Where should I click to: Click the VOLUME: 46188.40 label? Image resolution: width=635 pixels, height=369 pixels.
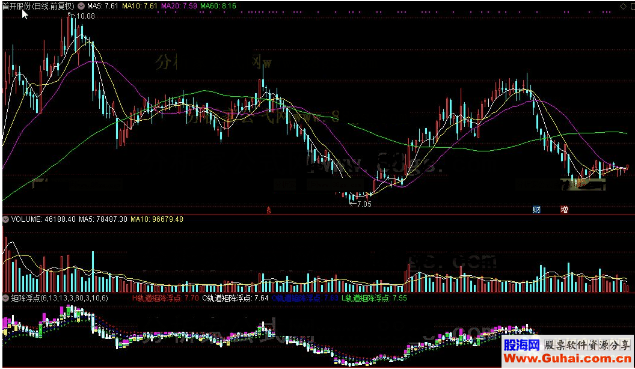pyautogui.click(x=43, y=219)
